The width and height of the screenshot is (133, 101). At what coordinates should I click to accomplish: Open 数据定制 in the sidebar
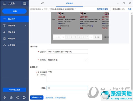[x=14, y=39]
